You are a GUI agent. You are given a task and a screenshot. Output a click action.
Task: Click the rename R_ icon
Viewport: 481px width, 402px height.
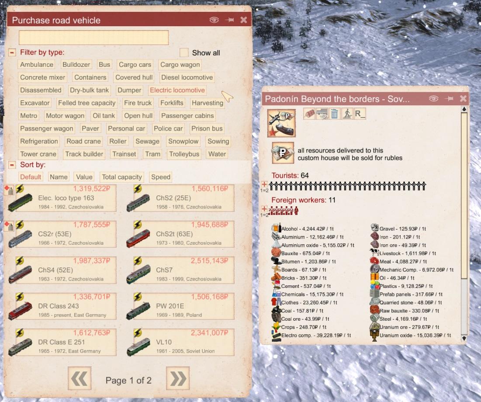pyautogui.click(x=360, y=114)
